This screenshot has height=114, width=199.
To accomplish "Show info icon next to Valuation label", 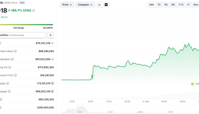I will point(12,59).
